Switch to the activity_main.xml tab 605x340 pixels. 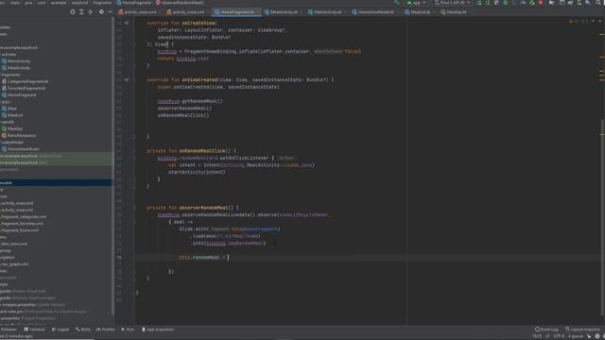tap(138, 12)
